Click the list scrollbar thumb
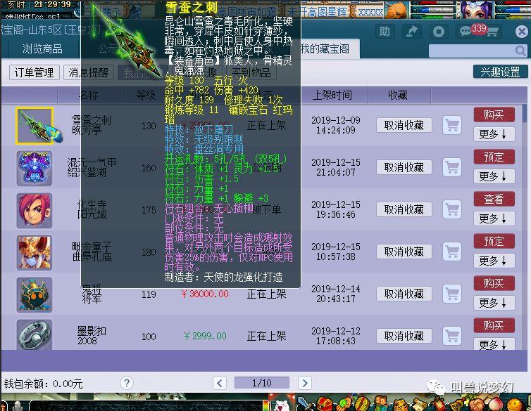Image resolution: width=531 pixels, height=411 pixels. [524, 113]
